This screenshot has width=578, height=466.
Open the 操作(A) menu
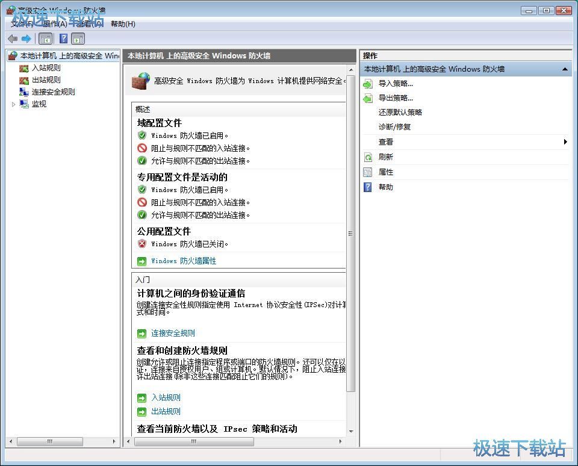(x=55, y=24)
